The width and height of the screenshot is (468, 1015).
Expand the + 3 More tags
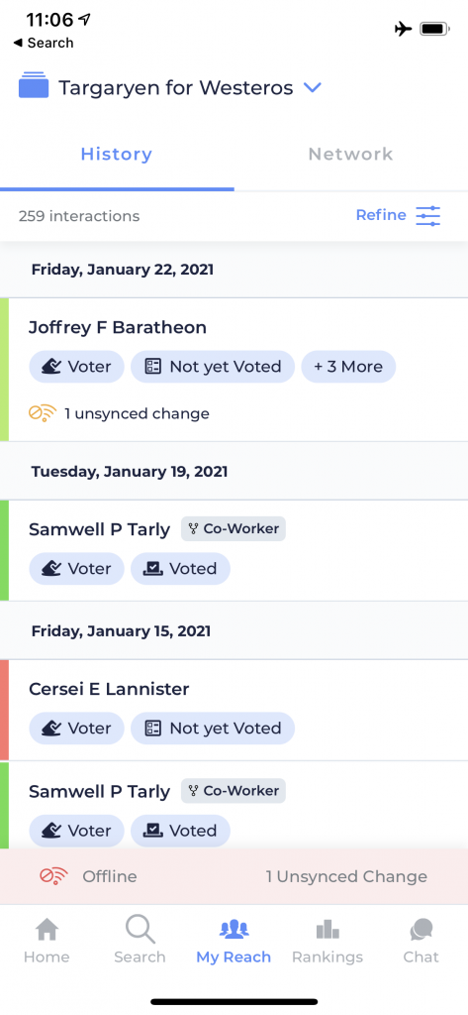pyautogui.click(x=348, y=367)
